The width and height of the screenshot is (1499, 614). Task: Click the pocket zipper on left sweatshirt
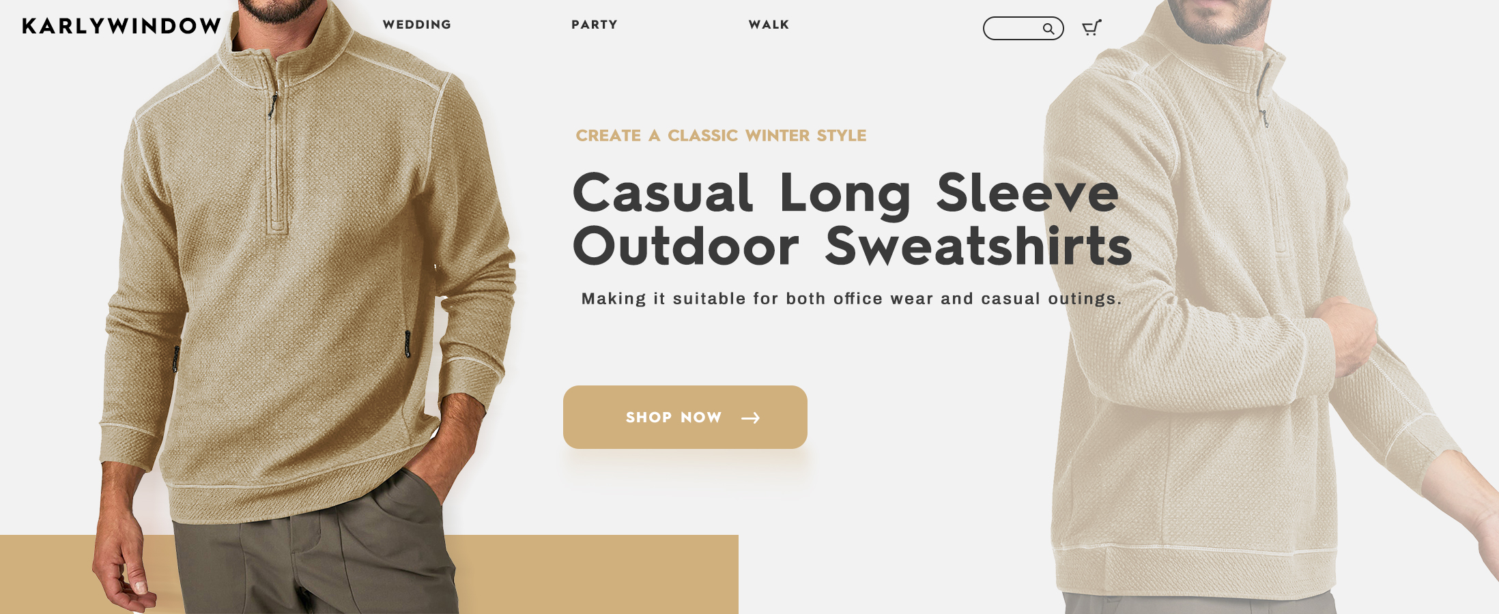(408, 343)
